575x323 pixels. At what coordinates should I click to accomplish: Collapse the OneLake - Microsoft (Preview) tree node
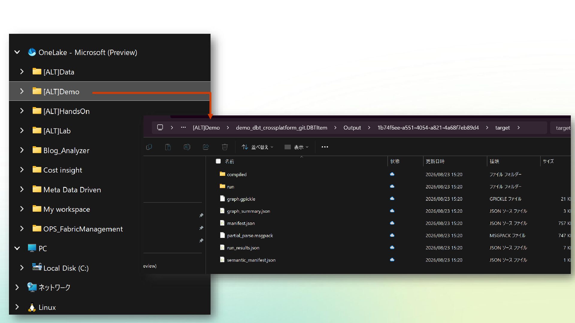coord(17,52)
